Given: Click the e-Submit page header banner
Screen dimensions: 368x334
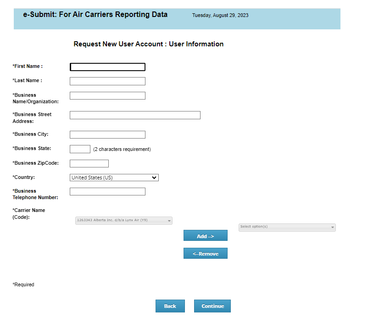Looking at the screenshot, I should click(x=177, y=19).
